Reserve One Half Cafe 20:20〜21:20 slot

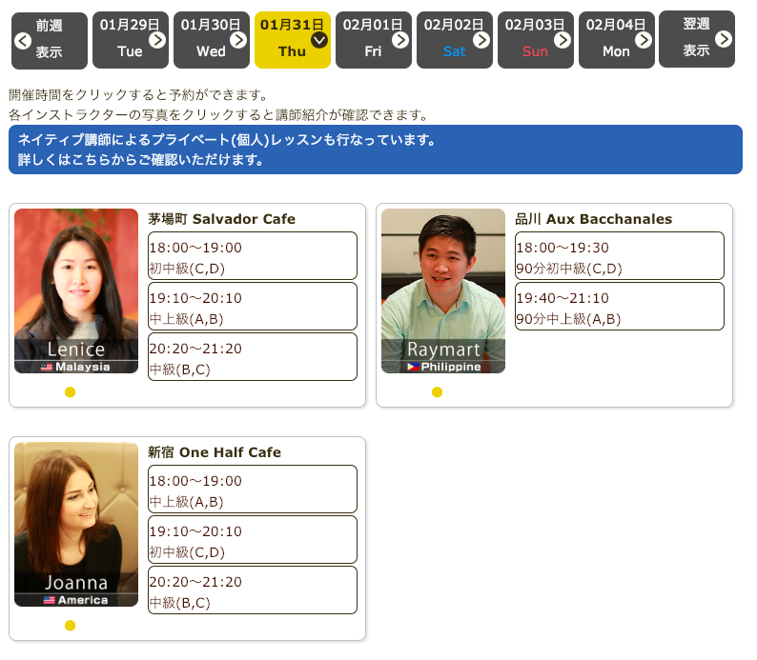pos(253,590)
